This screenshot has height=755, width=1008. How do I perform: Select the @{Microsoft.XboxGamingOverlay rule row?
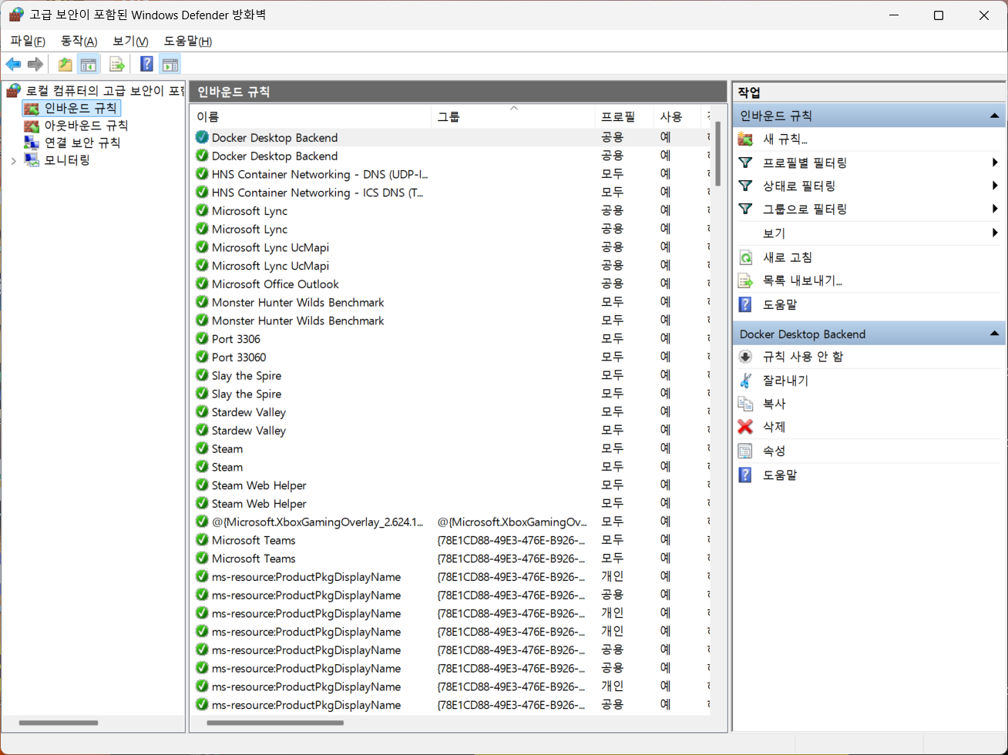coord(451,522)
